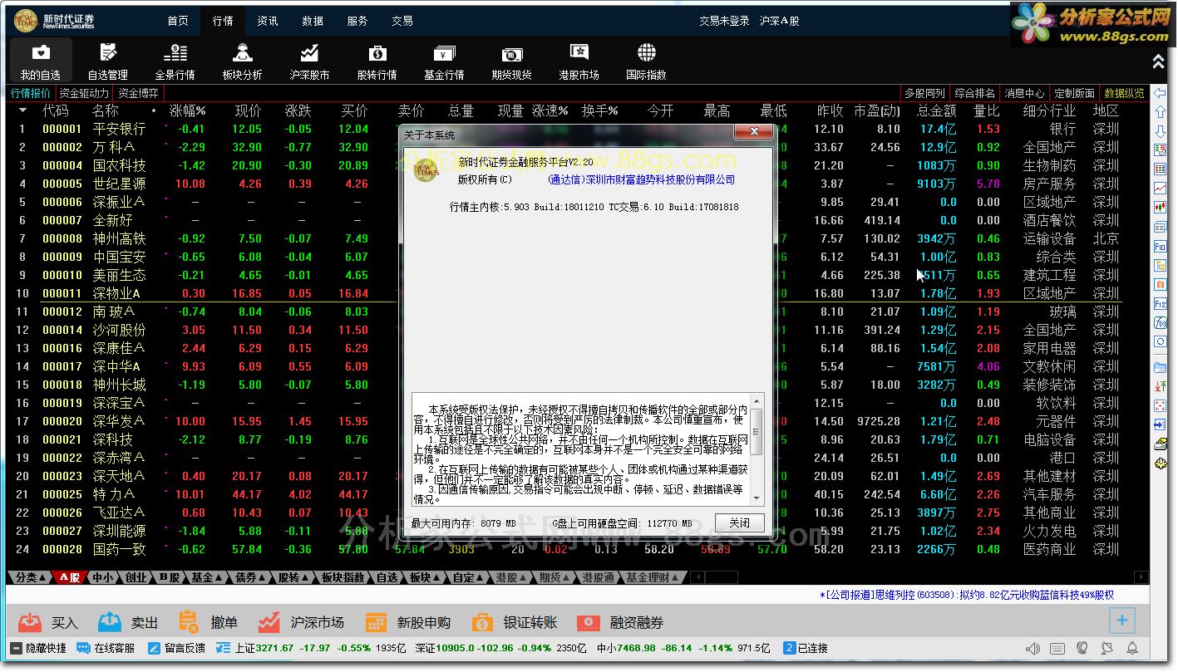Switch to 交易 top menu
1178x672 pixels.
point(402,21)
